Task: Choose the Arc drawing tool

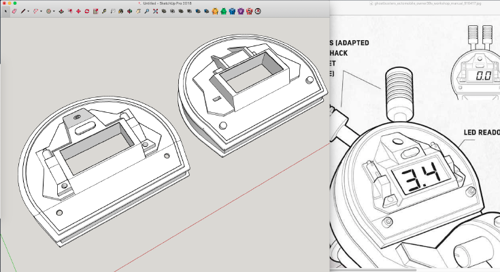Action: coord(35,11)
